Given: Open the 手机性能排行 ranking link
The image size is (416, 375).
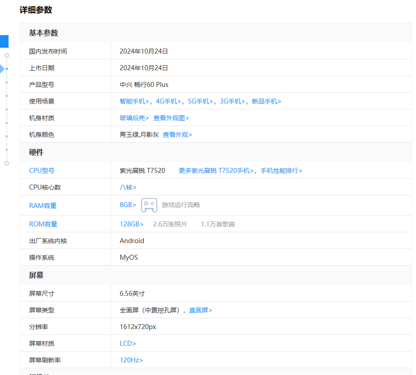Looking at the screenshot, I should click(281, 171).
